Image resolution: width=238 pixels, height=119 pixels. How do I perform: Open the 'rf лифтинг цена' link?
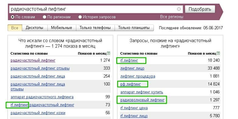coord(134,108)
